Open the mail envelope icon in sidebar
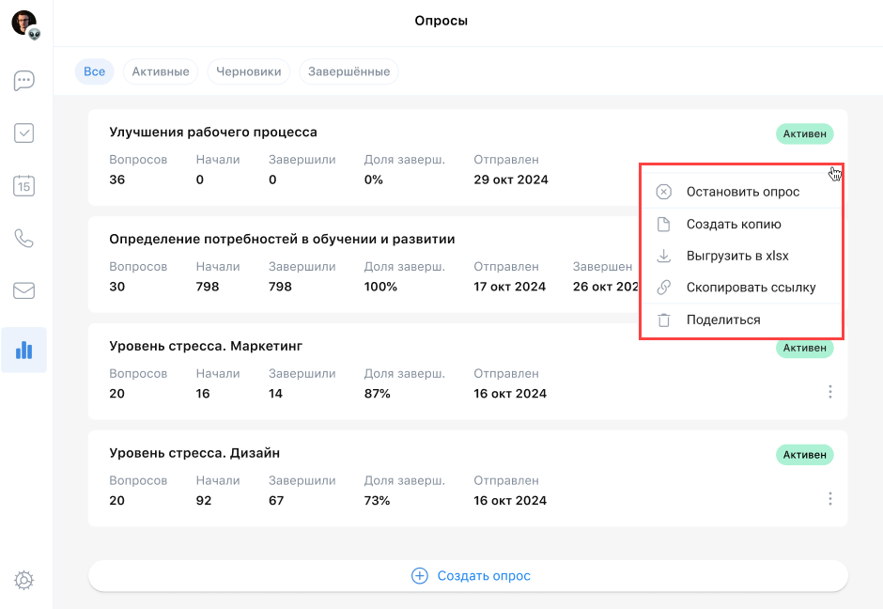The image size is (883, 609). click(24, 290)
